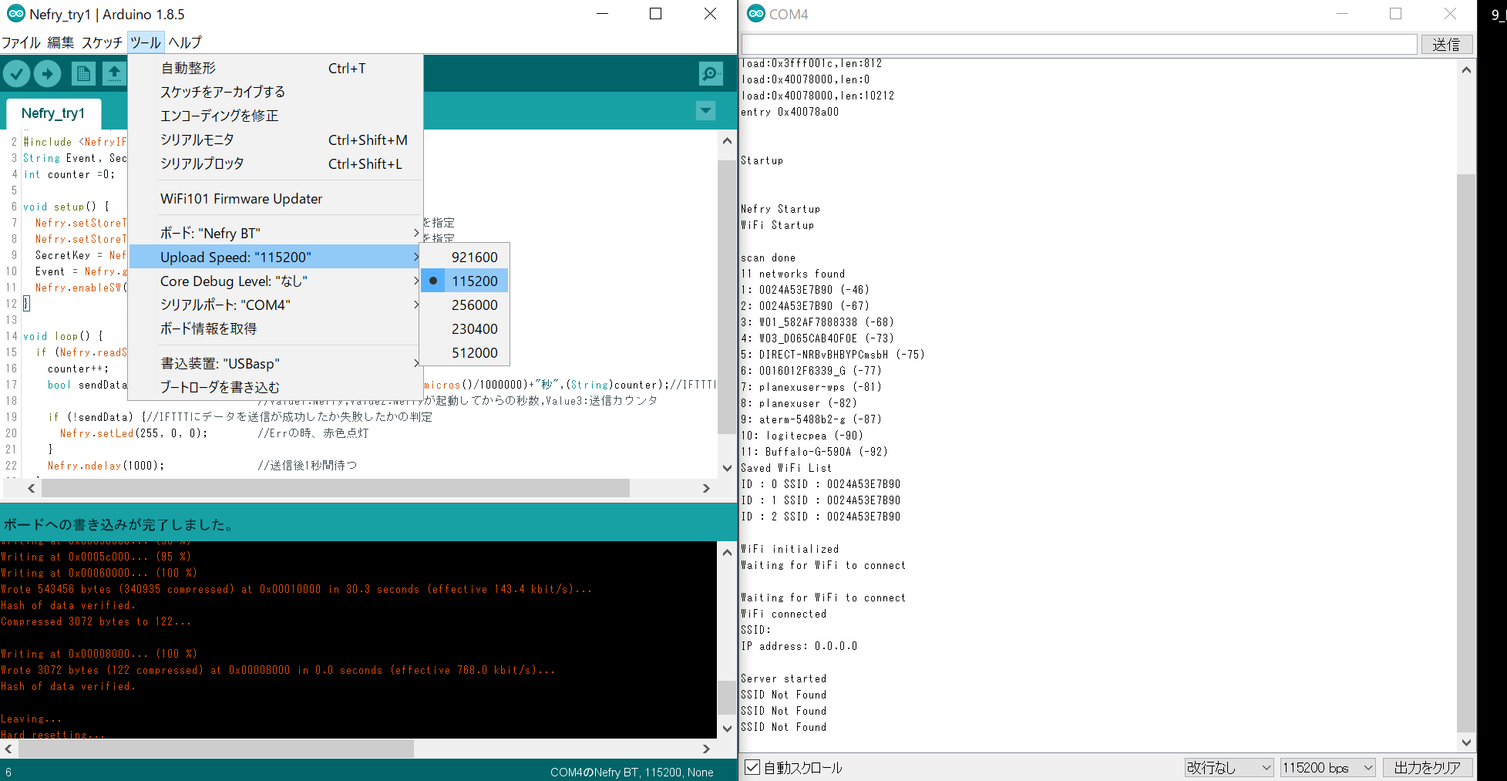
Task: Click code line 'int counter =0;'
Action: tap(69, 174)
